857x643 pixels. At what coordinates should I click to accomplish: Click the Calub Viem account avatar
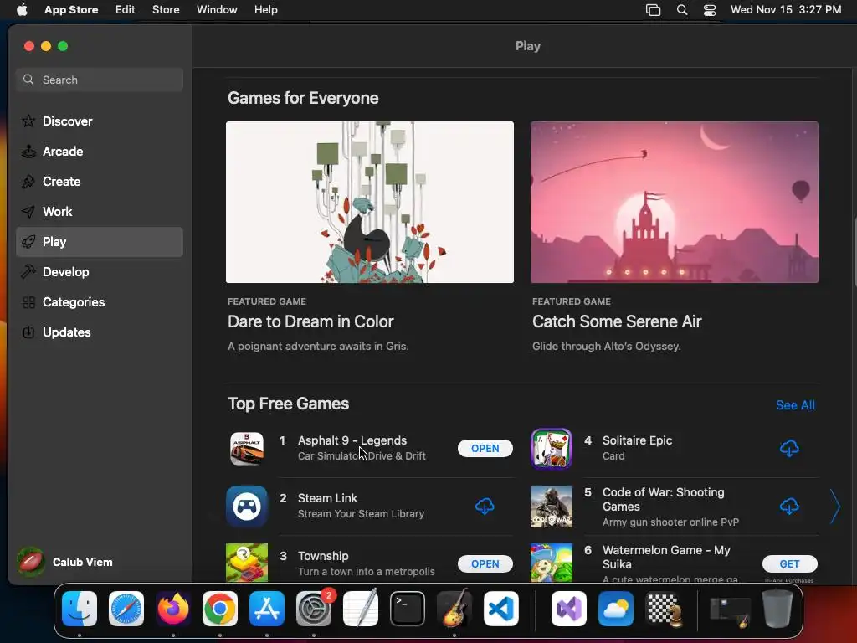(31, 562)
